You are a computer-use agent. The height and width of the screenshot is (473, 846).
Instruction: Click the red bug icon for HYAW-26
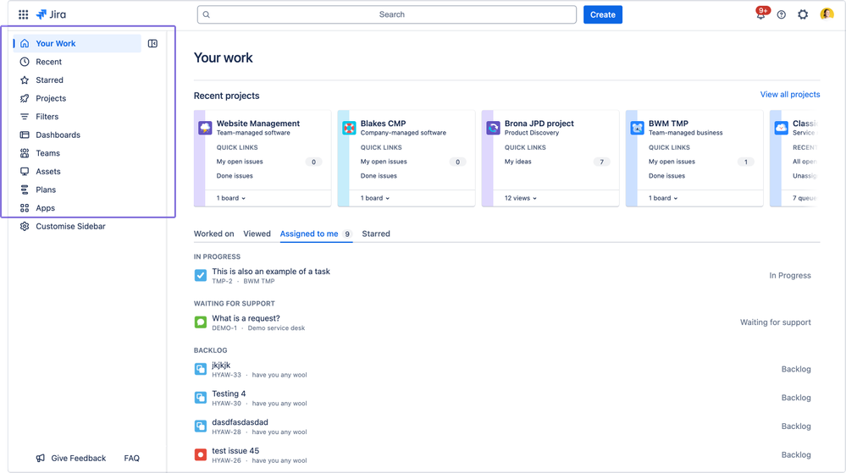point(200,455)
